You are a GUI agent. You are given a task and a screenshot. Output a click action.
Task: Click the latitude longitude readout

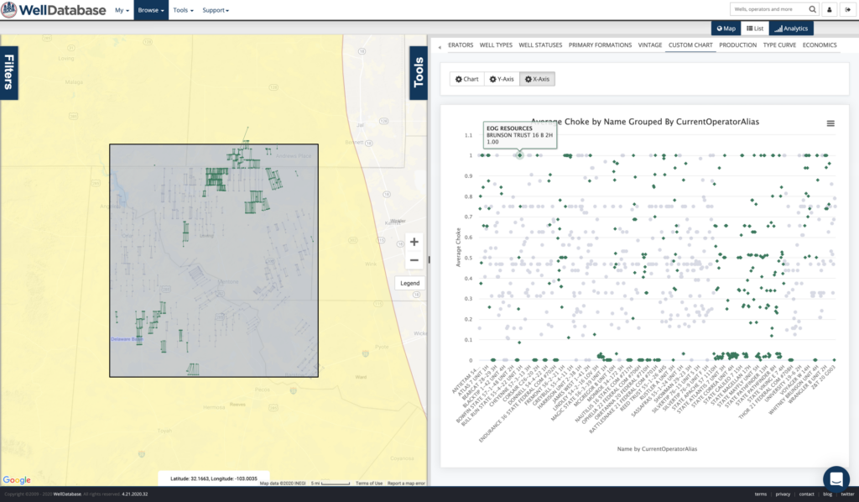pos(214,478)
